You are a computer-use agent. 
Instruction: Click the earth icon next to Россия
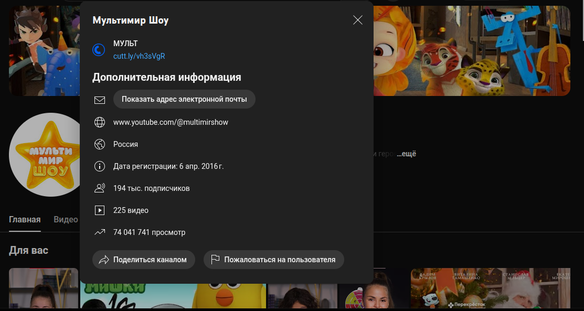coord(100,144)
